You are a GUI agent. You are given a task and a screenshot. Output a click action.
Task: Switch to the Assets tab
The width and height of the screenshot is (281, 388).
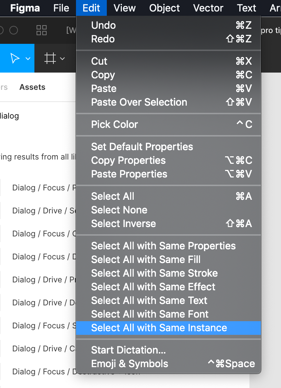click(x=32, y=87)
